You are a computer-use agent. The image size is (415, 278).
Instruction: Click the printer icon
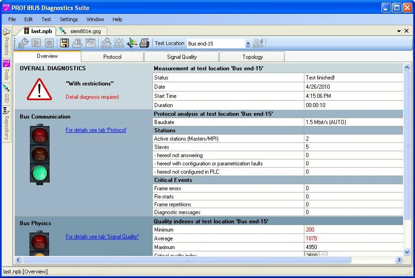pos(145,43)
